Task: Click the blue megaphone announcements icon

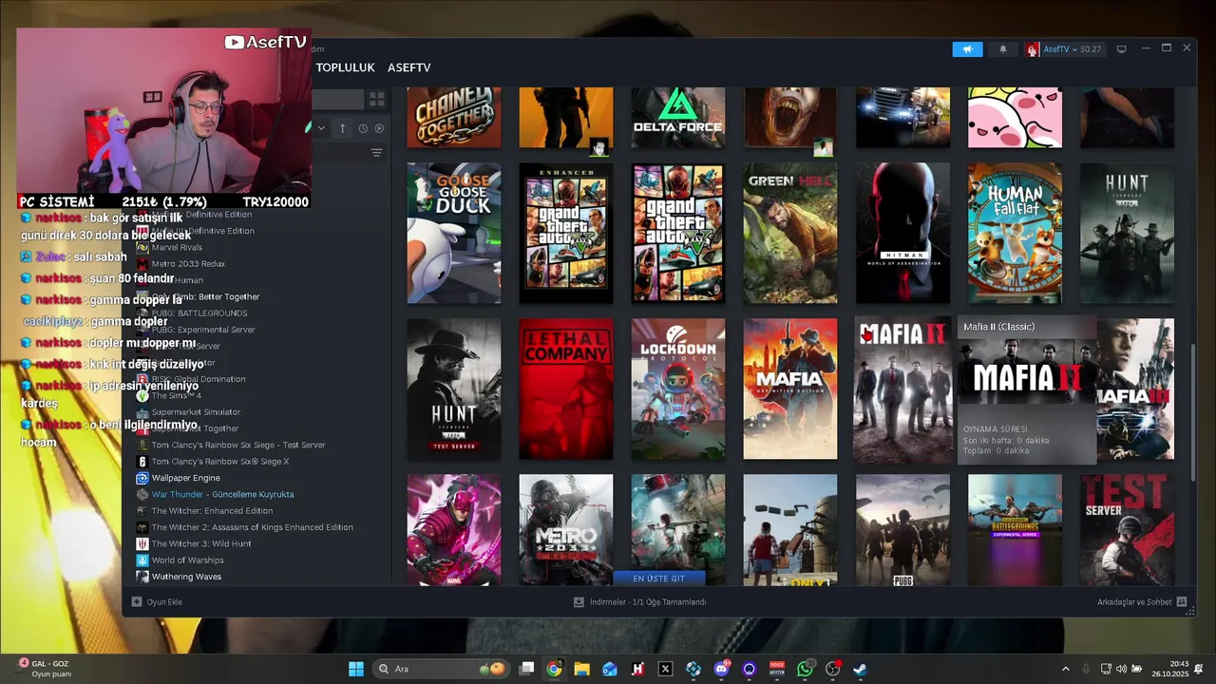Action: click(x=967, y=49)
